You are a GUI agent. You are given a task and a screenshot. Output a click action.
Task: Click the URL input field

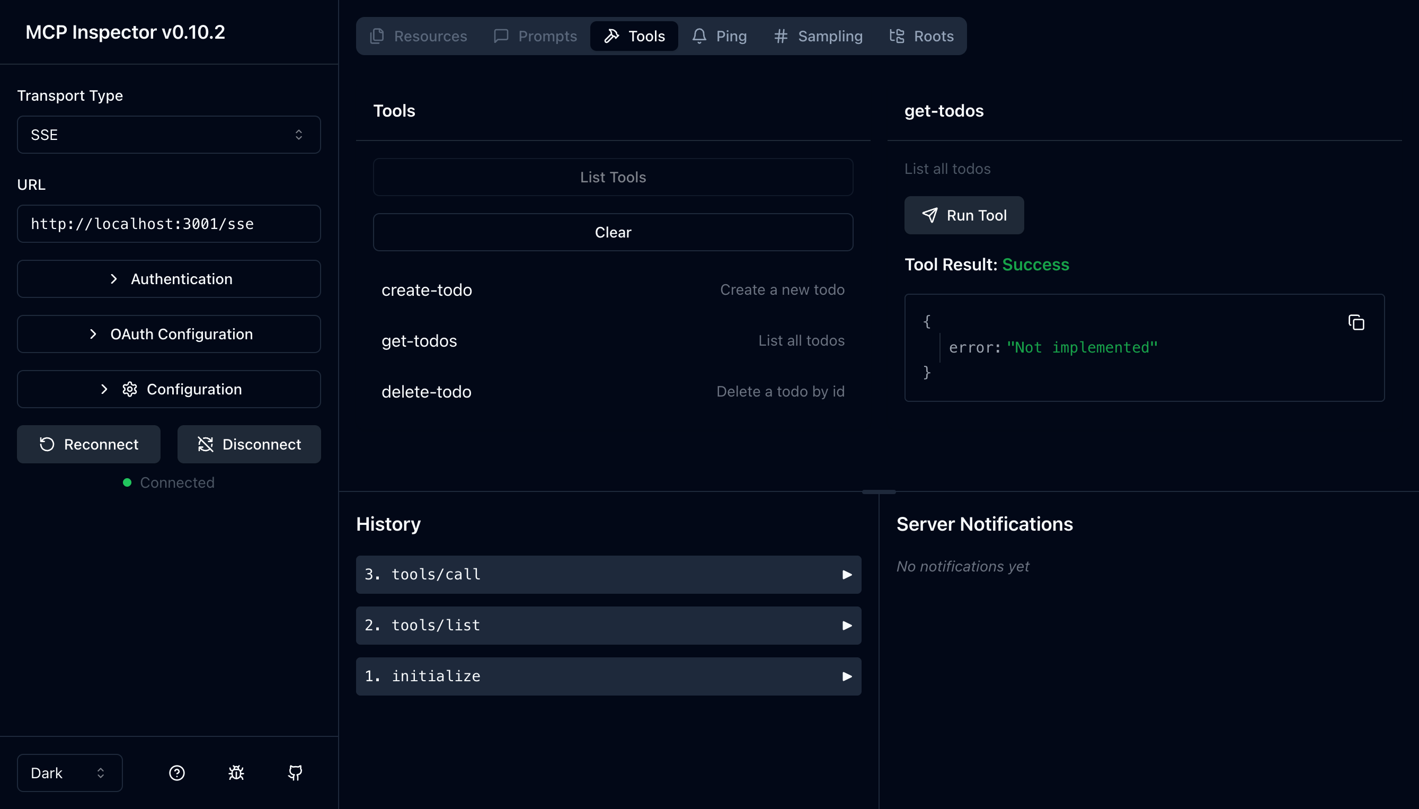[168, 223]
